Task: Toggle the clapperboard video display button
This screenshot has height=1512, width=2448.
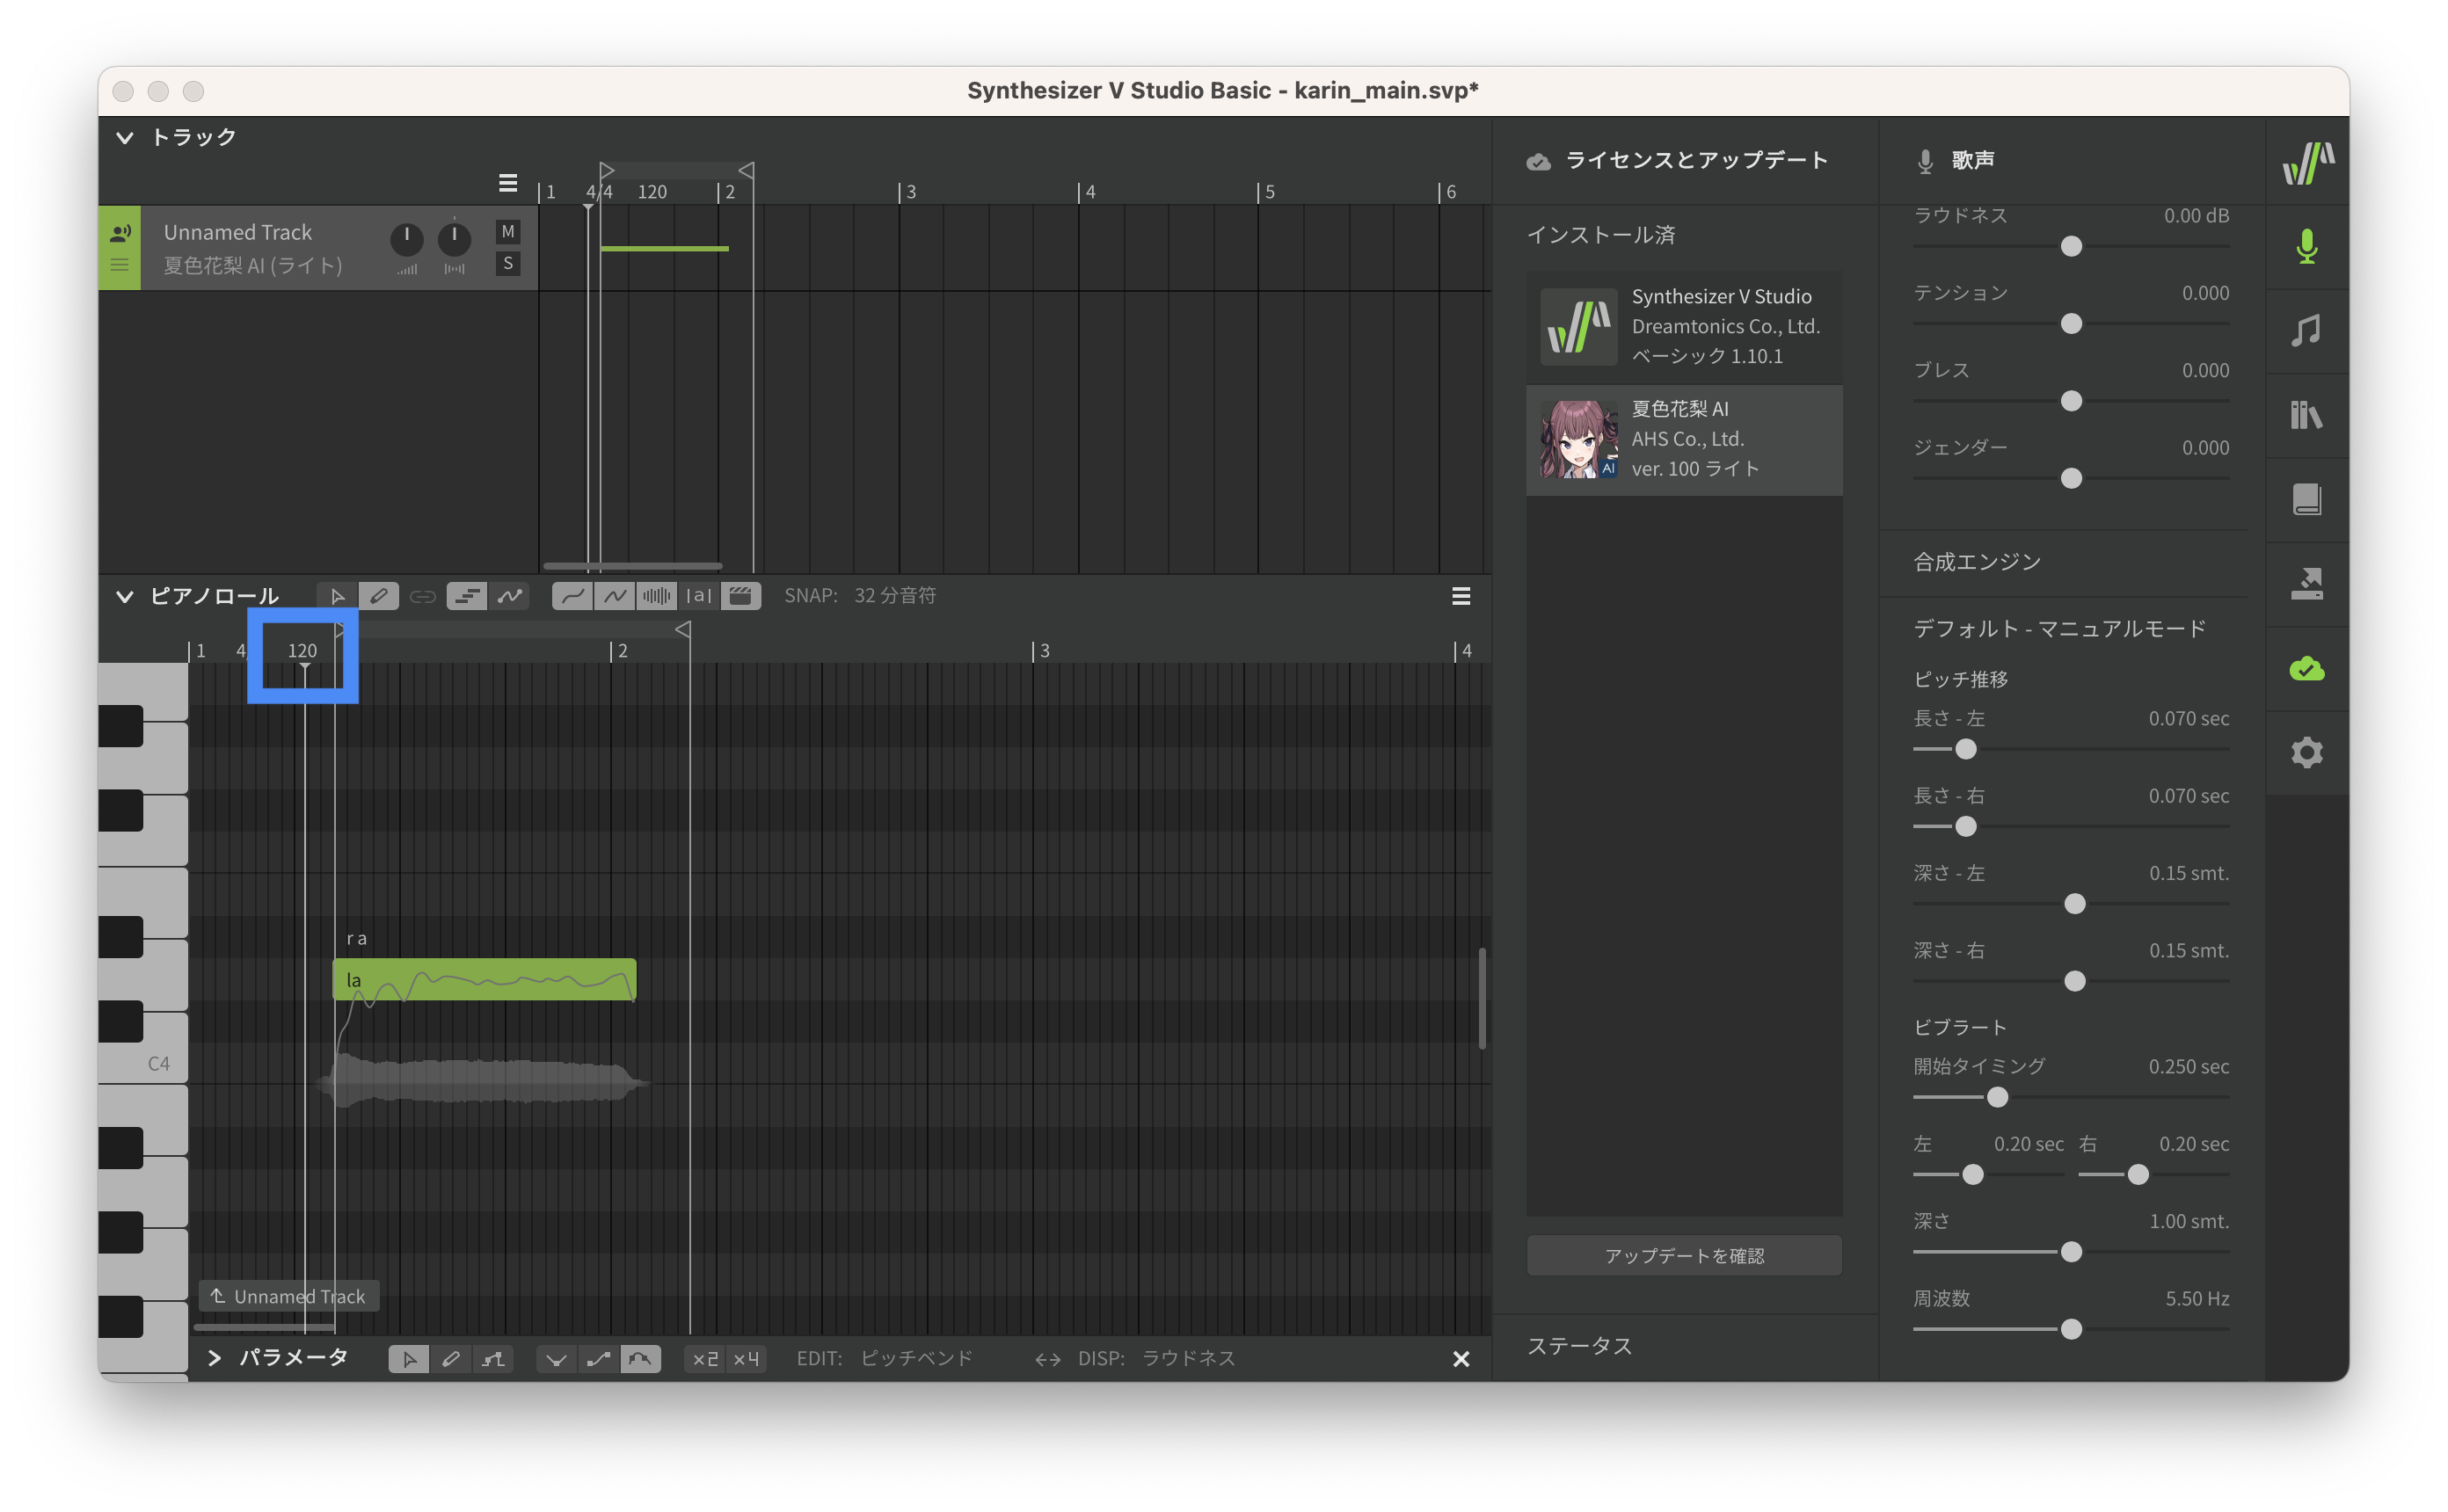Action: pyautogui.click(x=741, y=596)
